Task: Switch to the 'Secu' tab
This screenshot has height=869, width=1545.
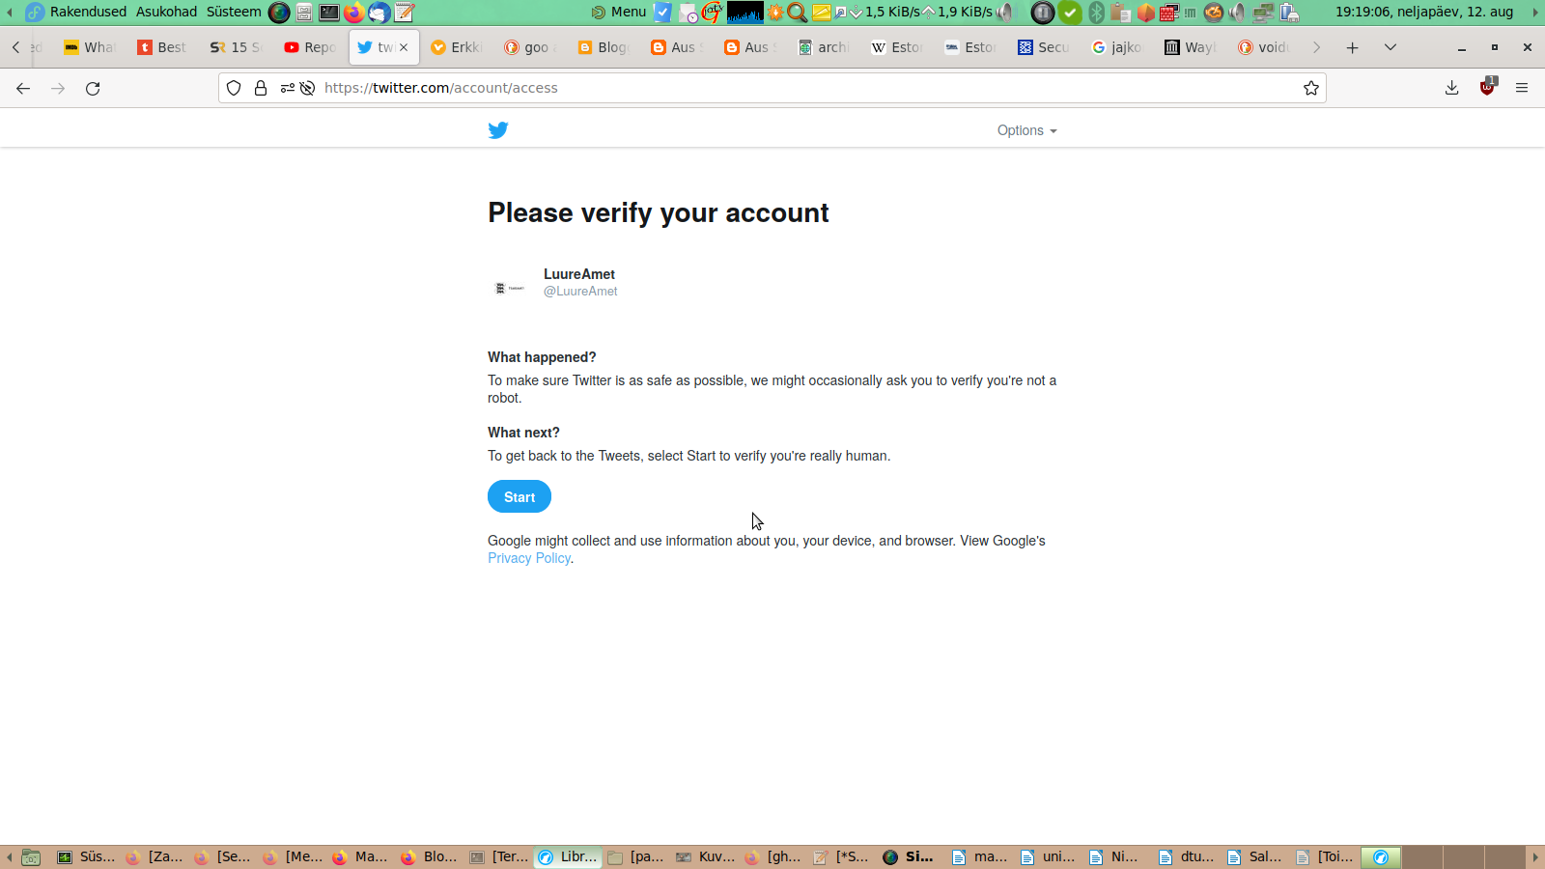Action: click(x=1043, y=47)
